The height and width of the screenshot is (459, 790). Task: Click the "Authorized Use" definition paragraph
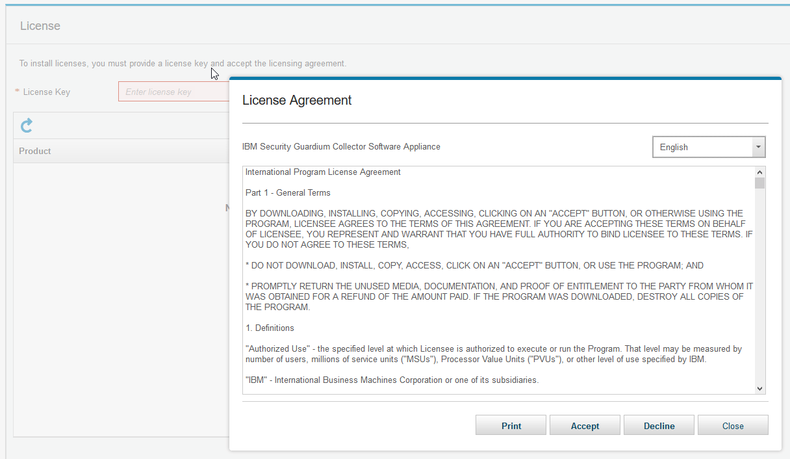494,354
